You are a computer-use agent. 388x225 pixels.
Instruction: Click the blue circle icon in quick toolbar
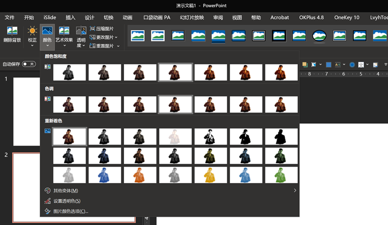[352, 64]
